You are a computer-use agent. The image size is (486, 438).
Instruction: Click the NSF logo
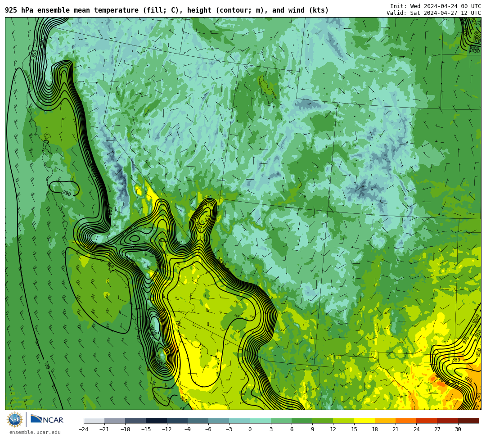point(14,420)
